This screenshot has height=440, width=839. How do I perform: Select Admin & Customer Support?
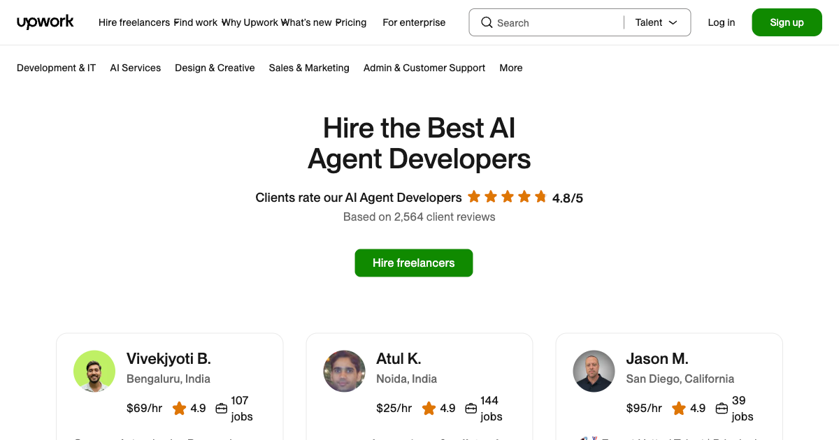[x=424, y=68]
